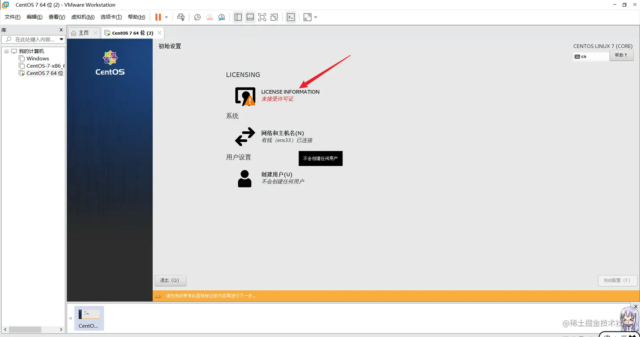The width and height of the screenshot is (640, 337).
Task: Close the 主页 tab
Action: 95,33
